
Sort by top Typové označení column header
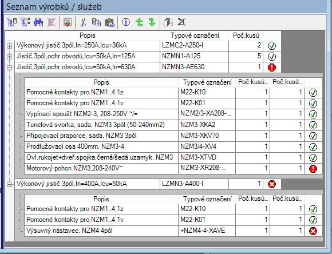[195, 35]
